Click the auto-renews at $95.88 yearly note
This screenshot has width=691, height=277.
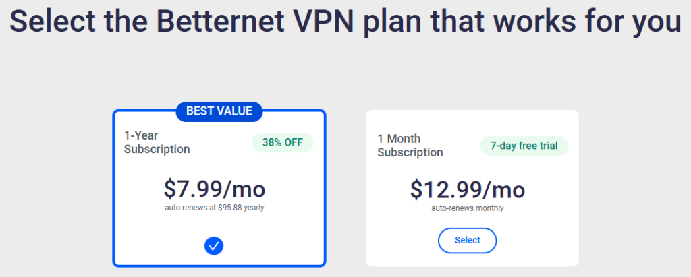pyautogui.click(x=214, y=208)
